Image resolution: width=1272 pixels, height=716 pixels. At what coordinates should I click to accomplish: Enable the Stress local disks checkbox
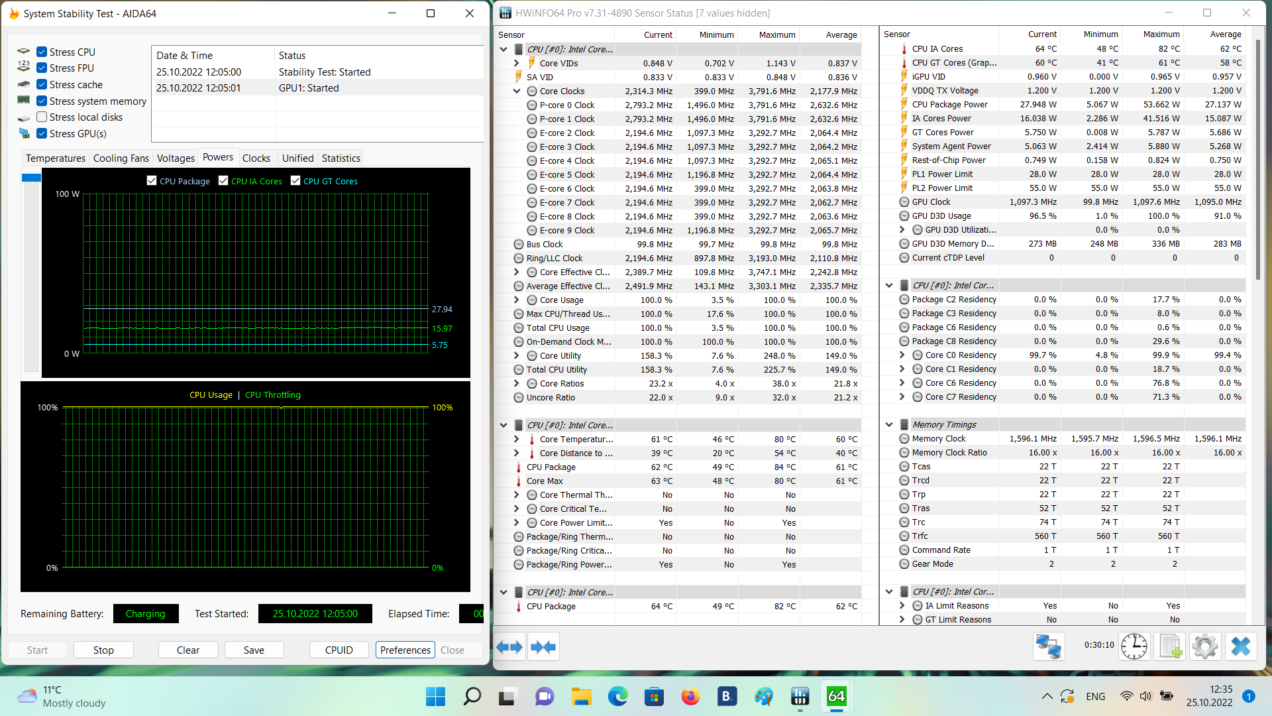tap(42, 117)
